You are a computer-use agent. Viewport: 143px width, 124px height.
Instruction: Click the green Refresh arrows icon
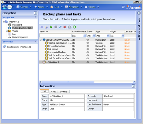[74, 27]
